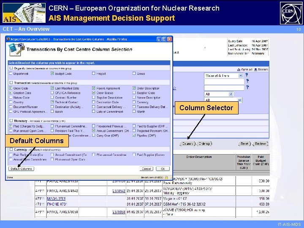Toggle the Monetary group select-all checkbox
Viewport: 304px width, 228px height.
click(11, 121)
